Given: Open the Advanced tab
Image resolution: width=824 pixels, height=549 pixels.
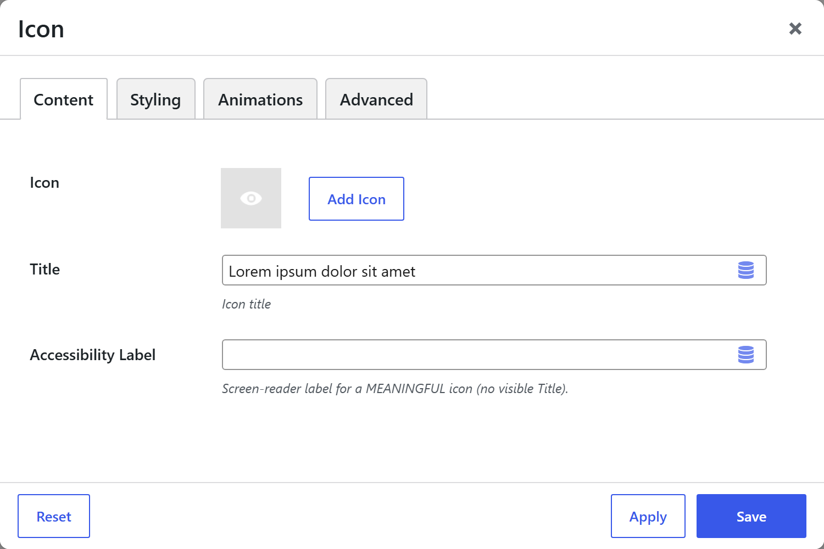Looking at the screenshot, I should (376, 99).
